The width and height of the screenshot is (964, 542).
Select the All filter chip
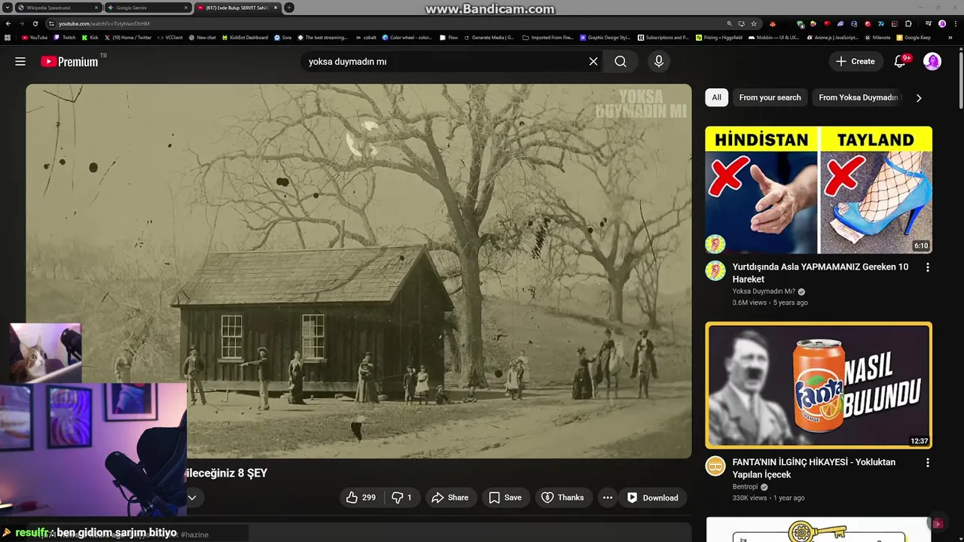(716, 97)
